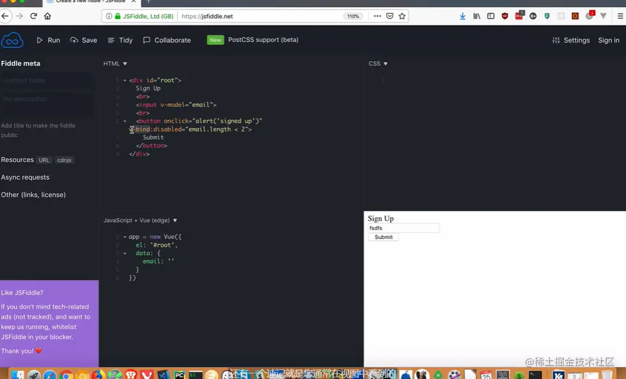Viewport: 626px width, 379px height.
Task: Open PostCSS support (beta) announcement
Action: coord(263,40)
